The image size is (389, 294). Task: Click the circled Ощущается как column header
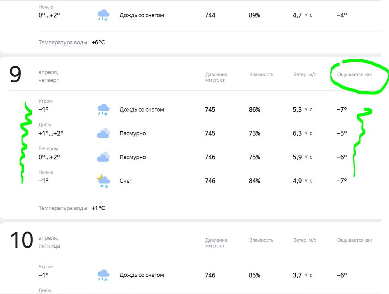(x=355, y=74)
